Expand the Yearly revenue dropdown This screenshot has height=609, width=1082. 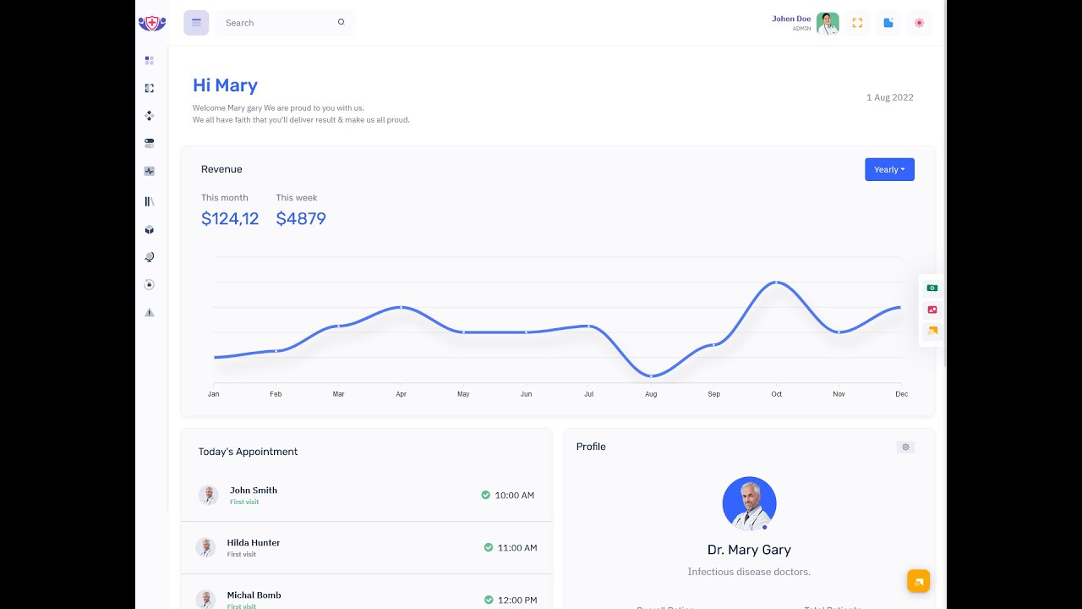pos(889,169)
